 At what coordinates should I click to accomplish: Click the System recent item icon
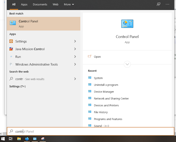[x=90, y=77]
